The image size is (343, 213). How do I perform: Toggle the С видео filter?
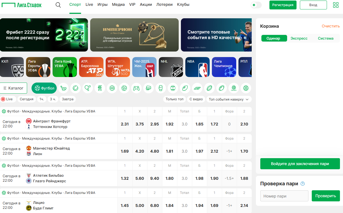click(196, 99)
